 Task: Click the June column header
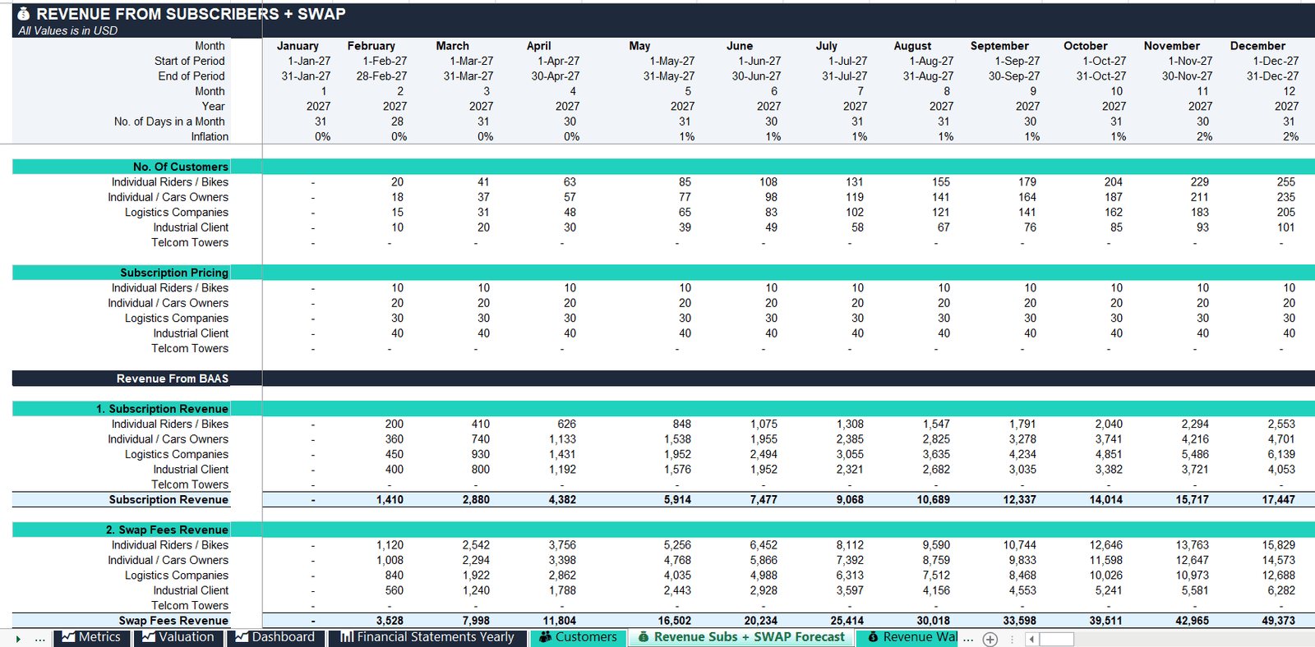click(x=739, y=46)
